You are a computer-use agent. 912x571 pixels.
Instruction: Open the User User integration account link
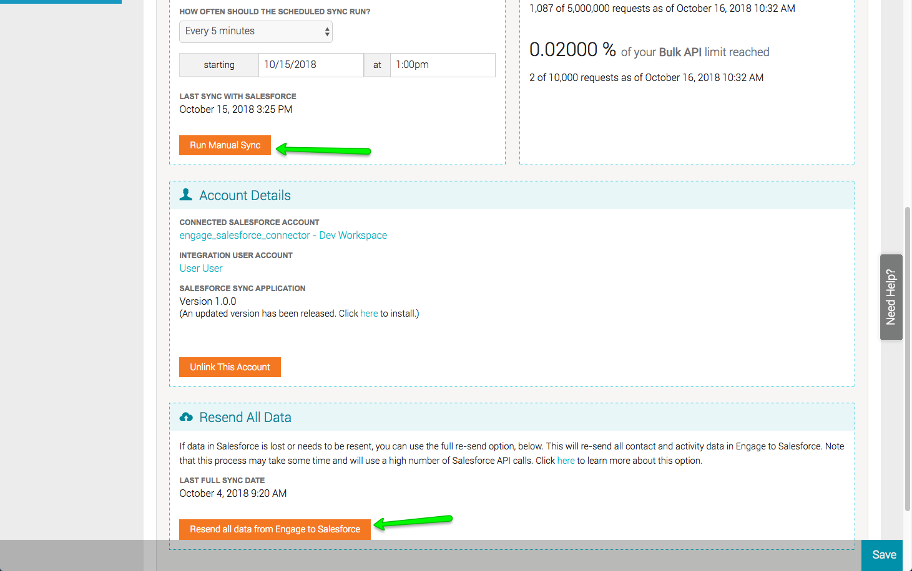pyautogui.click(x=201, y=268)
